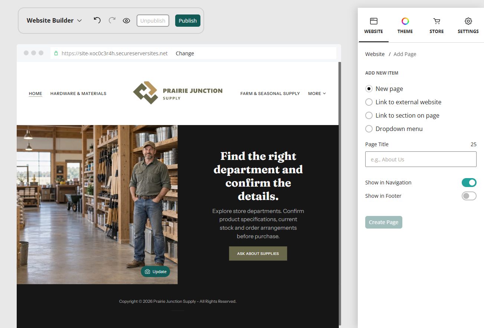Preview site with the eye icon
This screenshot has height=328, width=484.
(127, 21)
